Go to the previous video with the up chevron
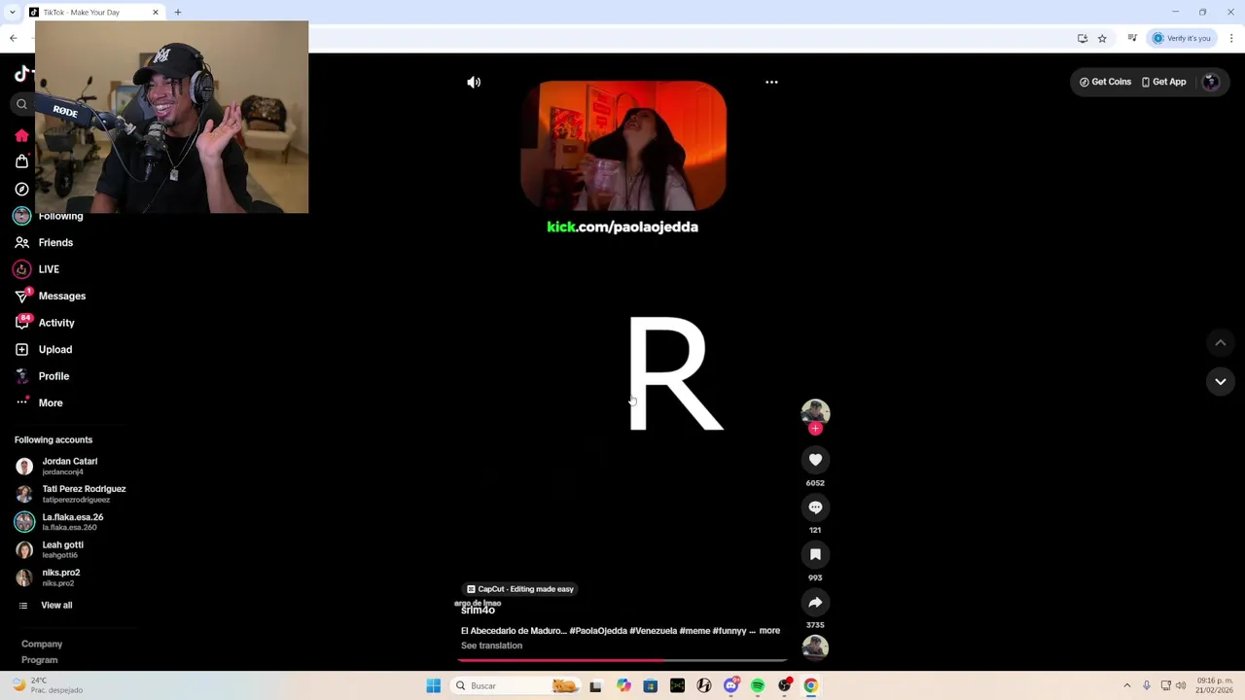 1221,343
